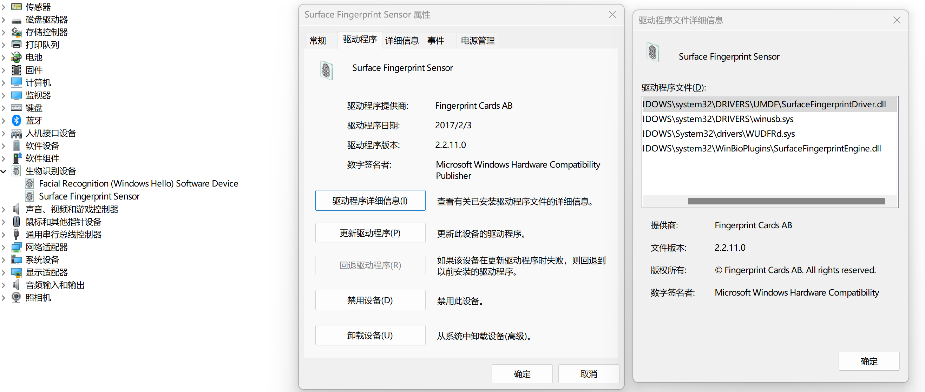Image resolution: width=925 pixels, height=392 pixels.
Task: Click the display adapter (显示适配器) icon
Action: [x=16, y=272]
